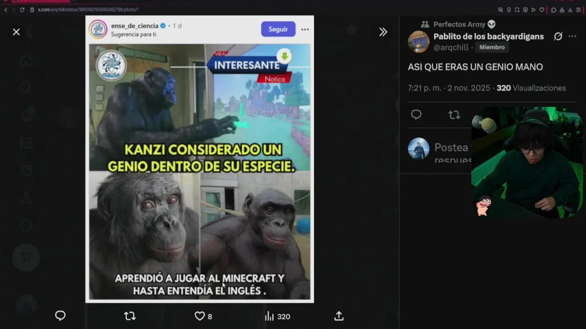Click the address bar lock icon
Viewport: 586px width, 329px height.
click(x=32, y=10)
